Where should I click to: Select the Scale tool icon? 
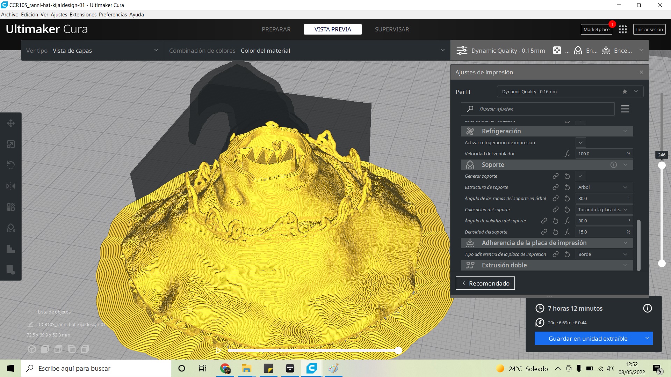(x=11, y=144)
